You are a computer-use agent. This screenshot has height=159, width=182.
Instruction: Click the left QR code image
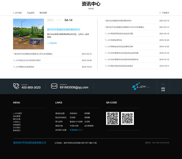tap(113, 118)
